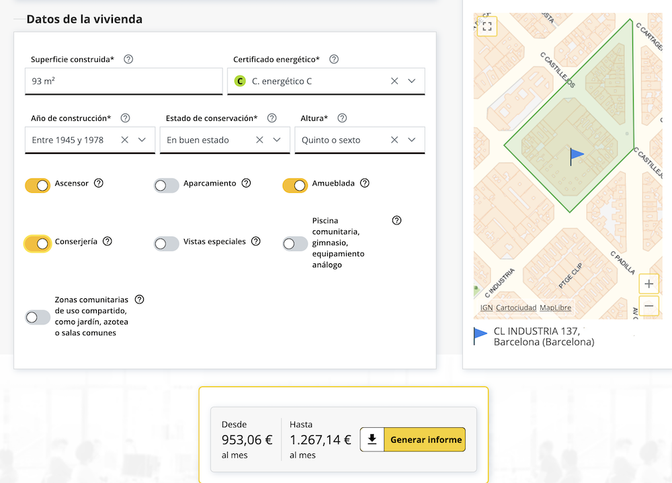
Task: Turn on Vistas especiales switch
Action: click(x=166, y=244)
